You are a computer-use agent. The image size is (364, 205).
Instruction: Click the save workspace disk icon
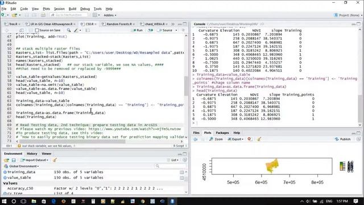[14, 160]
